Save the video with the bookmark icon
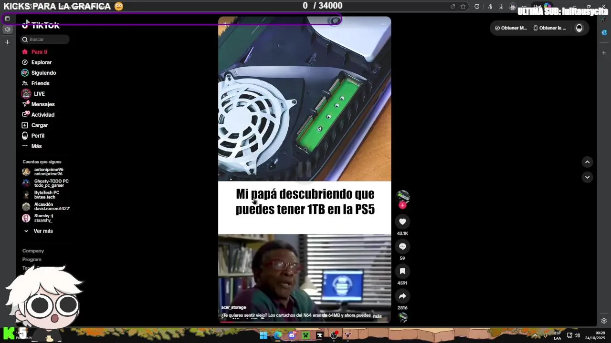611x343 pixels. (x=402, y=271)
